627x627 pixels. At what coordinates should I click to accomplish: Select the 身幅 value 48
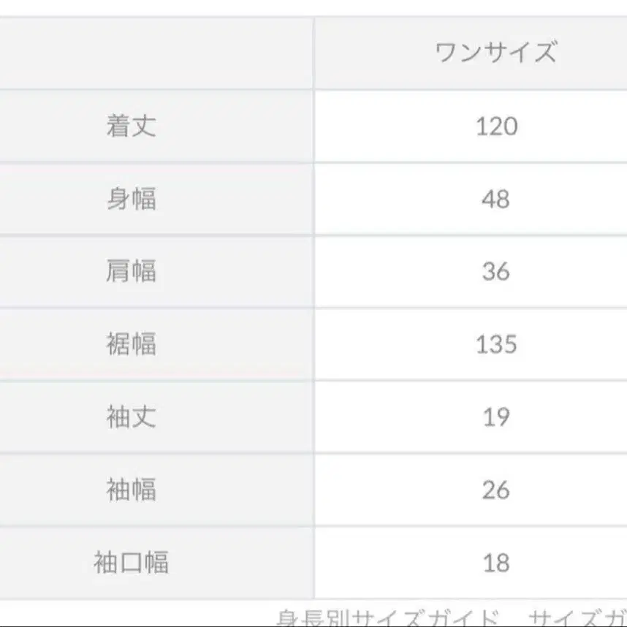click(495, 199)
